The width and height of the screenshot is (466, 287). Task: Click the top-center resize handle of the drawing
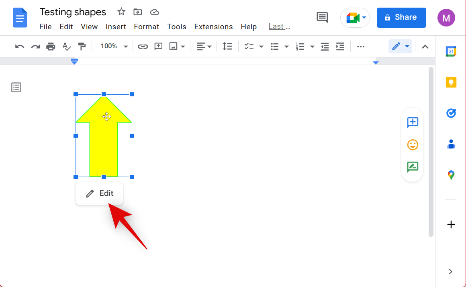coord(104,94)
